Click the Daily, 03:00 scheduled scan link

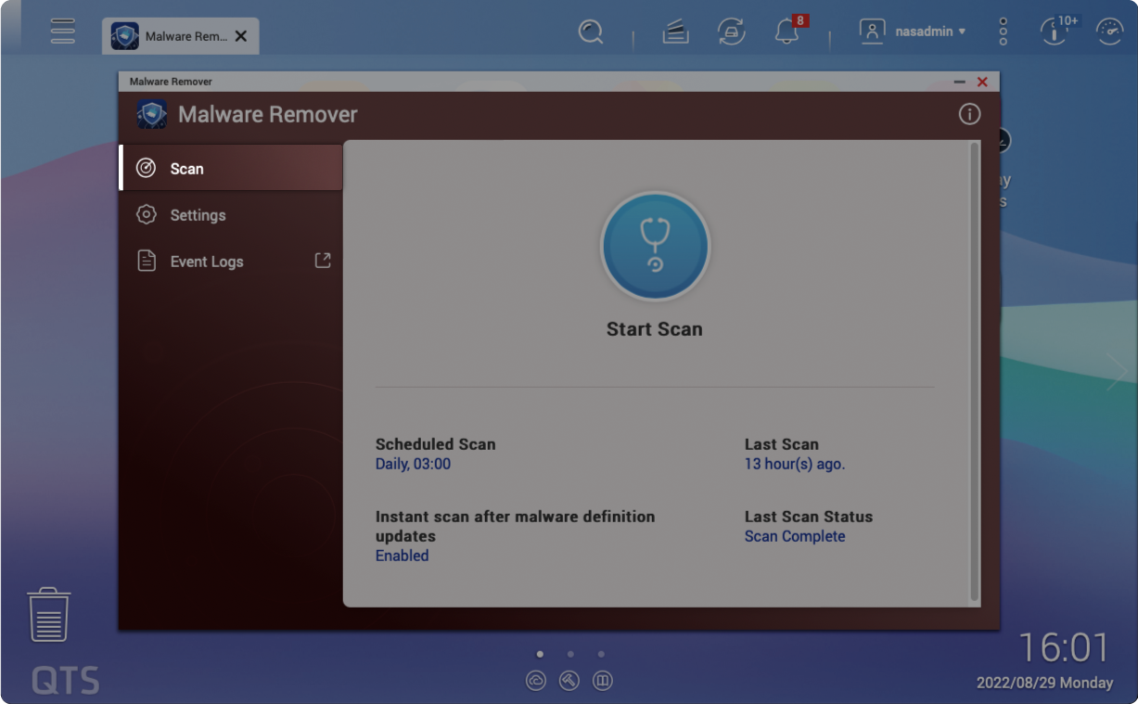point(413,464)
